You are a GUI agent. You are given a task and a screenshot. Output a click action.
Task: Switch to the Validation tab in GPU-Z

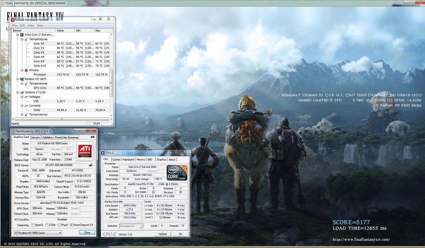click(47, 137)
